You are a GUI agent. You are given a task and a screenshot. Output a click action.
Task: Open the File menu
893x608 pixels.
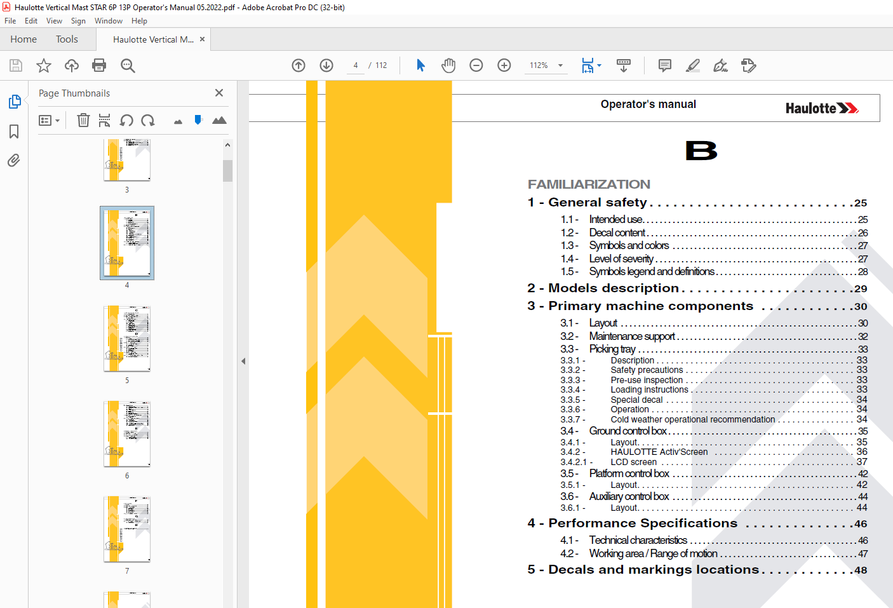(10, 21)
